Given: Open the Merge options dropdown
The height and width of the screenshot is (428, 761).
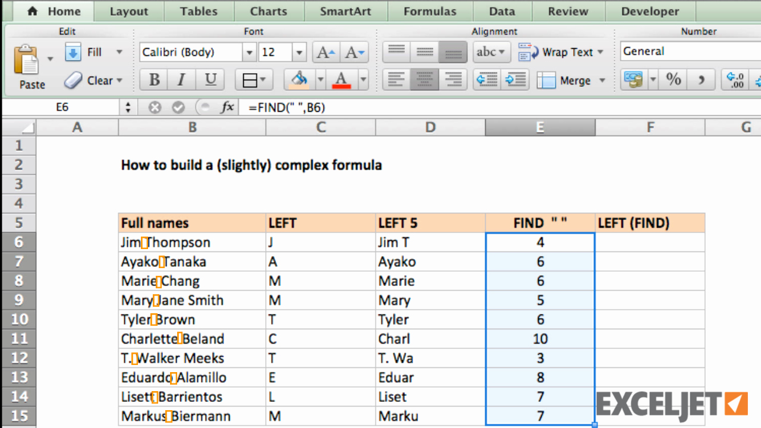Looking at the screenshot, I should click(x=602, y=80).
